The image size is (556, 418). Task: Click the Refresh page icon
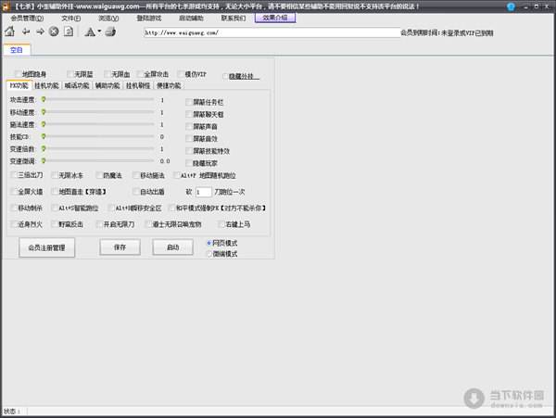coord(69,32)
